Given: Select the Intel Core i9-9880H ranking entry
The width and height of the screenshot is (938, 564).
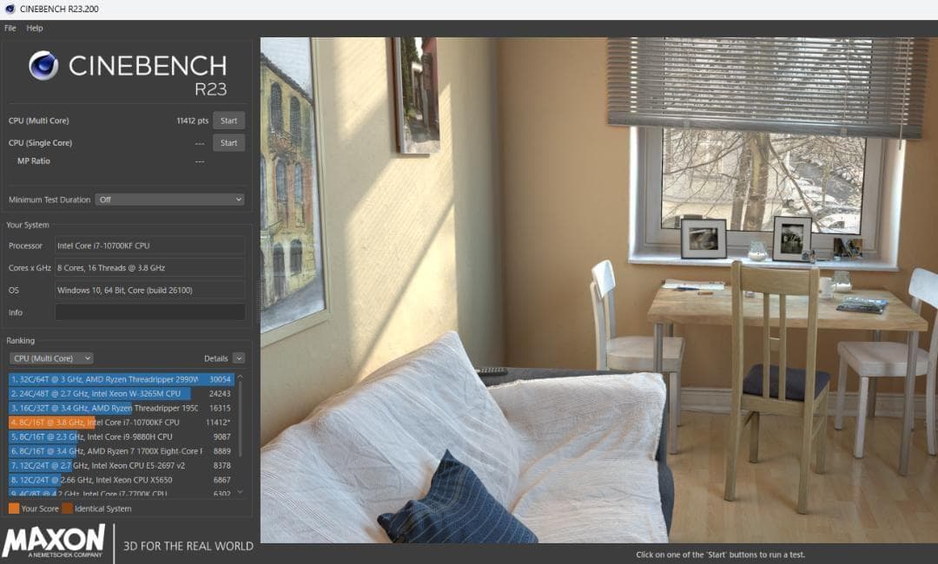Looking at the screenshot, I should click(x=122, y=436).
